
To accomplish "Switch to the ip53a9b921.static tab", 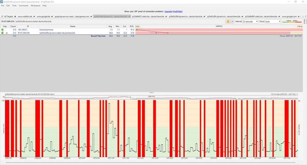I will point(148,17).
